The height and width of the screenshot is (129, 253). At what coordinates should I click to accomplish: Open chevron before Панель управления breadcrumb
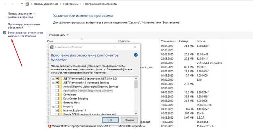[31, 4]
